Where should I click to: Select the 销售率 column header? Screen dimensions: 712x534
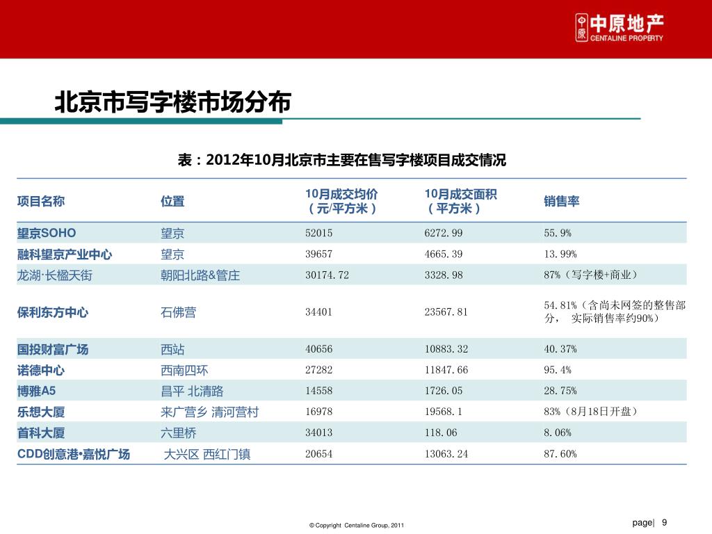click(562, 201)
